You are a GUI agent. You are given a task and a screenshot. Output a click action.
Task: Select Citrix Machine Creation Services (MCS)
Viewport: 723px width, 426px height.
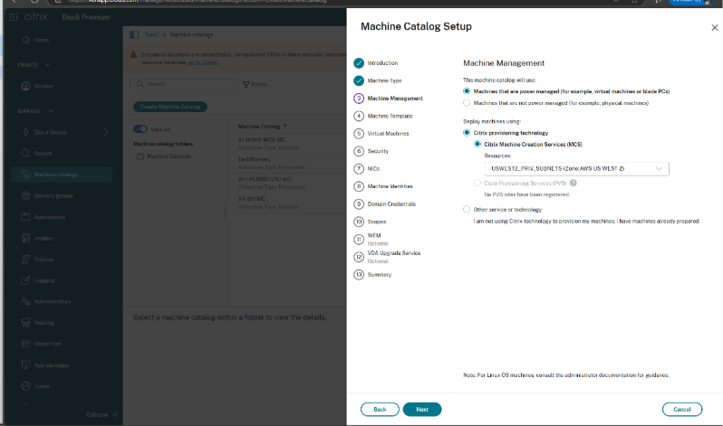point(477,144)
